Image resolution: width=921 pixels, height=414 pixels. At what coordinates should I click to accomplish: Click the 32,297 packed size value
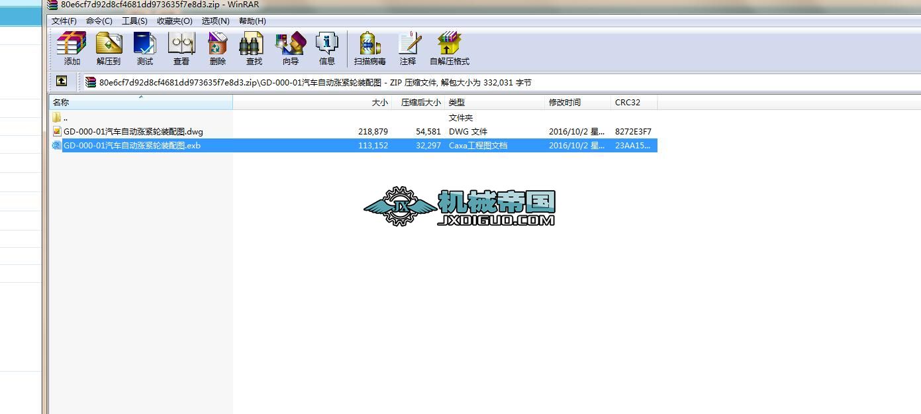point(428,145)
